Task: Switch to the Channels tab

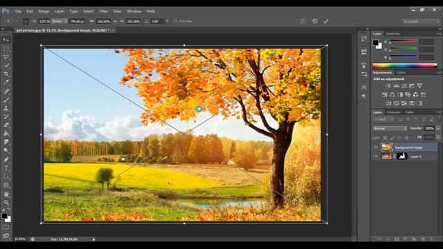Action: click(394, 112)
